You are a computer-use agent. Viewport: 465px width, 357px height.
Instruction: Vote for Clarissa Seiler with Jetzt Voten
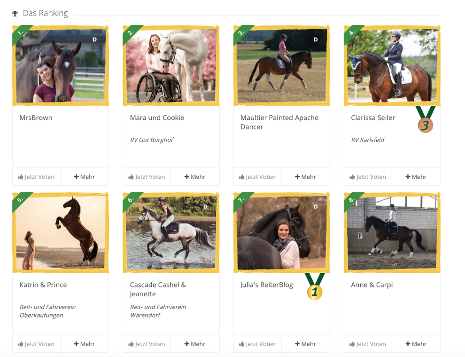tap(368, 177)
